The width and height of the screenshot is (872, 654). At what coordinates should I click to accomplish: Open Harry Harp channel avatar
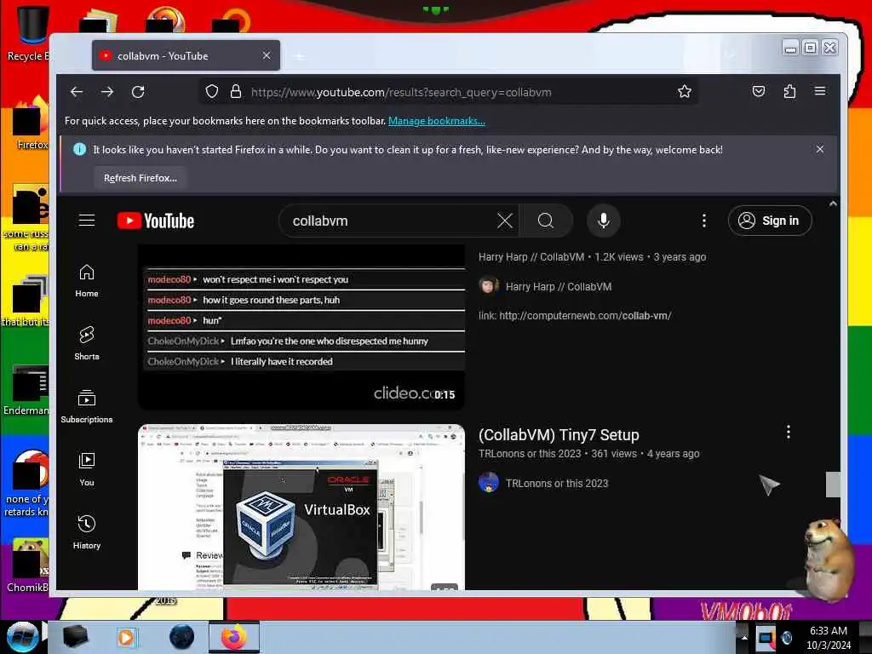point(488,286)
